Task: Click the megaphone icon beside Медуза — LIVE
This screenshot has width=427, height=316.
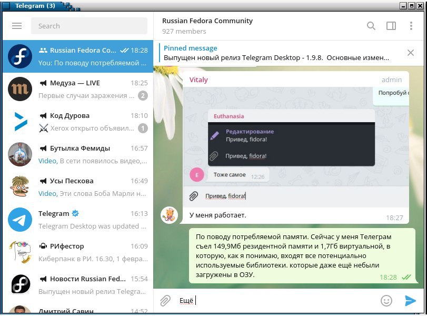Action: tap(43, 83)
